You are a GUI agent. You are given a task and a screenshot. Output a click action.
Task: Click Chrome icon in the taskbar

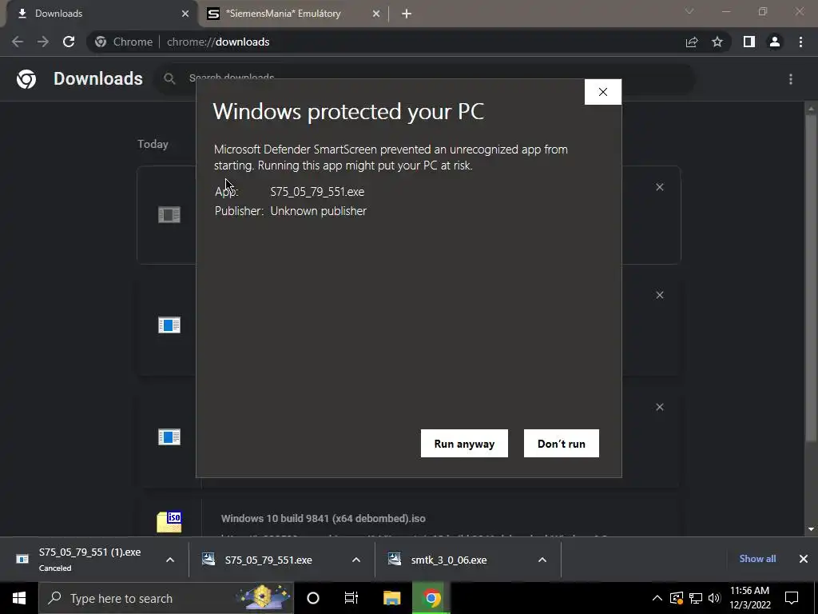click(x=431, y=598)
